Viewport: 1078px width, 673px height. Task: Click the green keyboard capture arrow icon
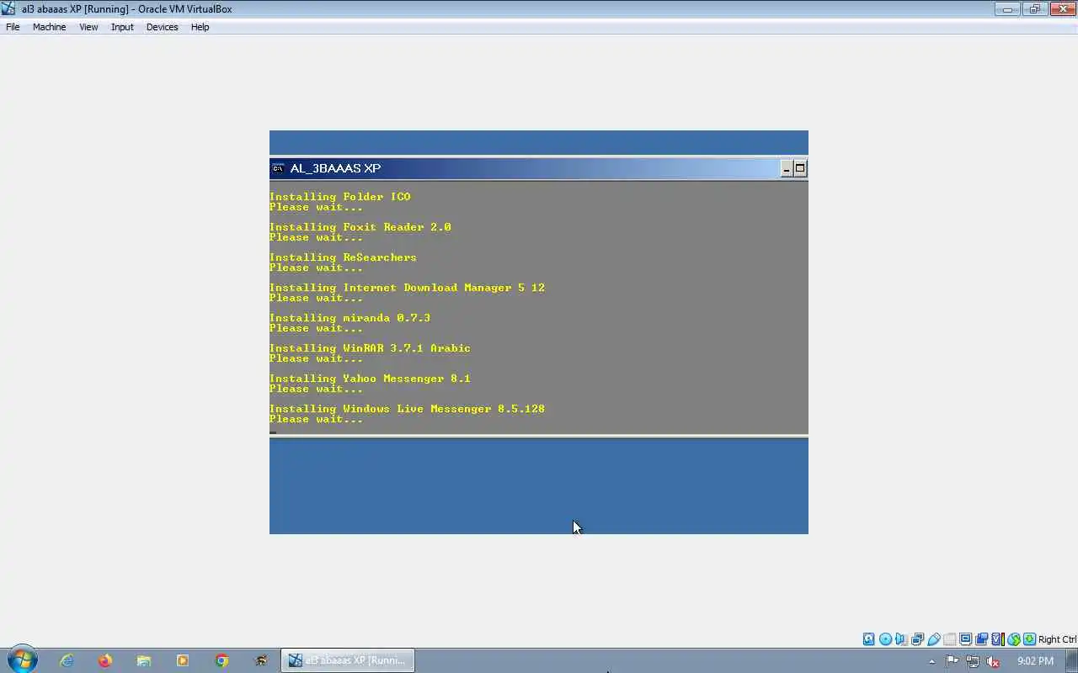click(1029, 639)
